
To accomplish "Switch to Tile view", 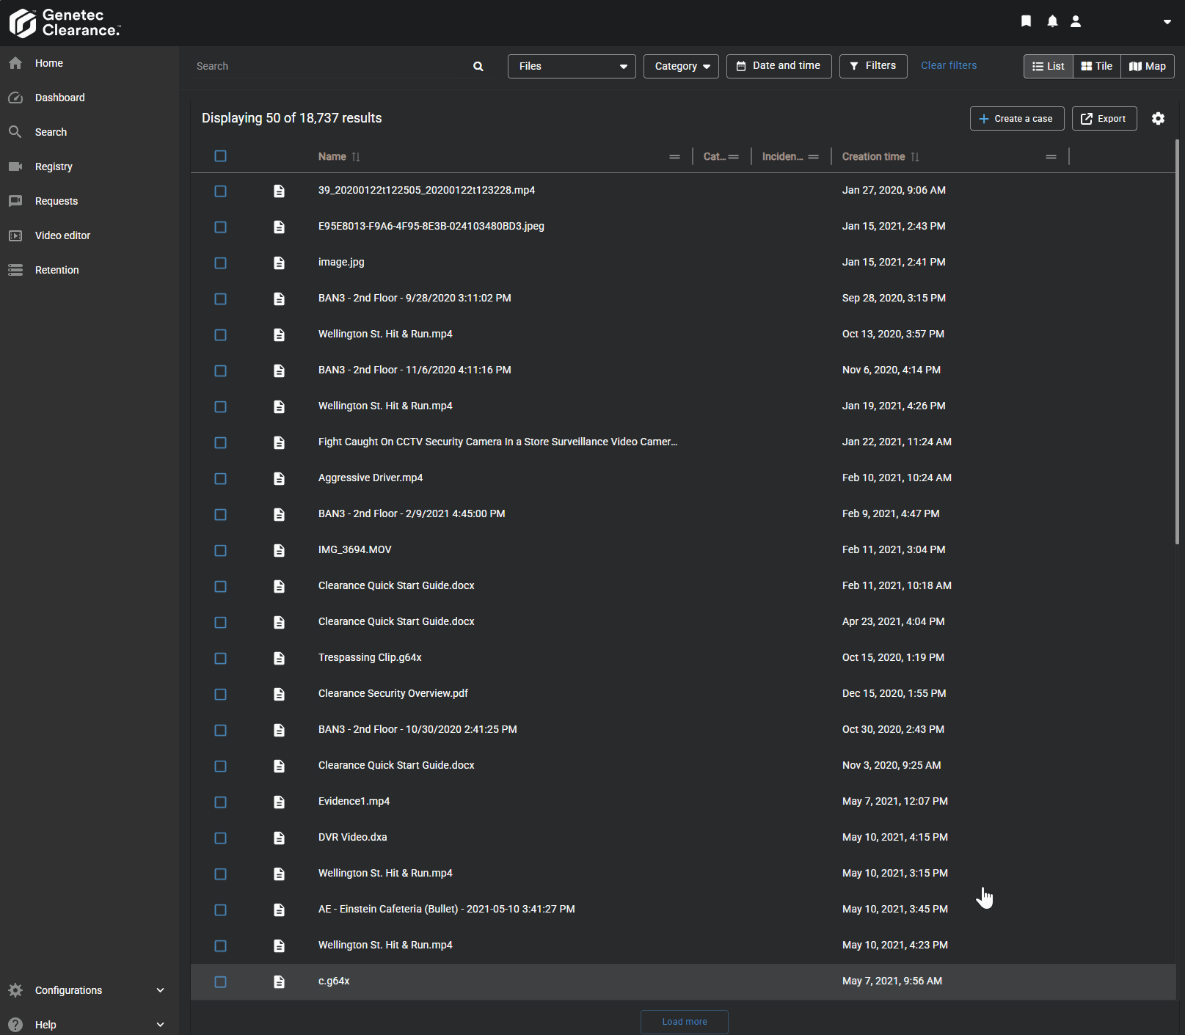I will click(x=1096, y=66).
